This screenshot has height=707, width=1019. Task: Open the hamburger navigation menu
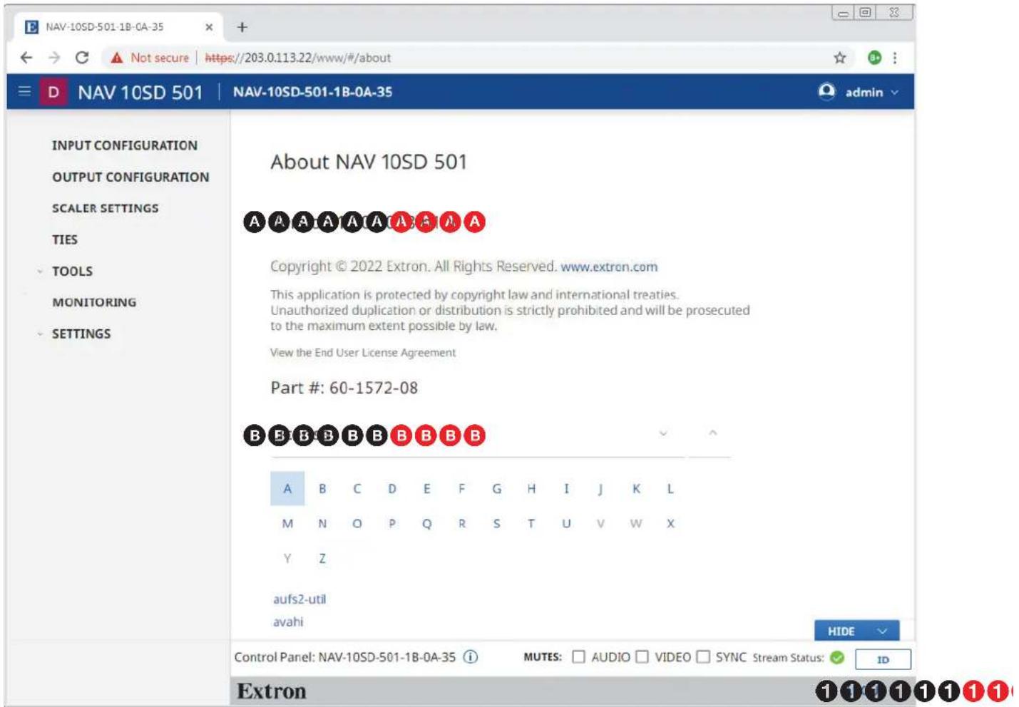pyautogui.click(x=24, y=91)
